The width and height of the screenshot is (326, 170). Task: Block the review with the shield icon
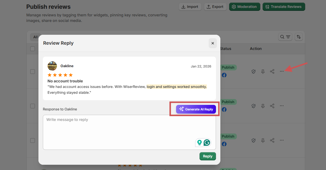click(x=254, y=71)
